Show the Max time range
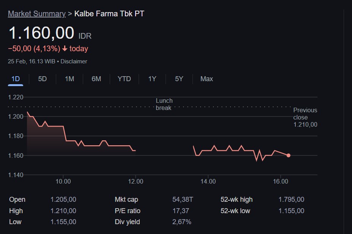The image size is (352, 234). [207, 79]
